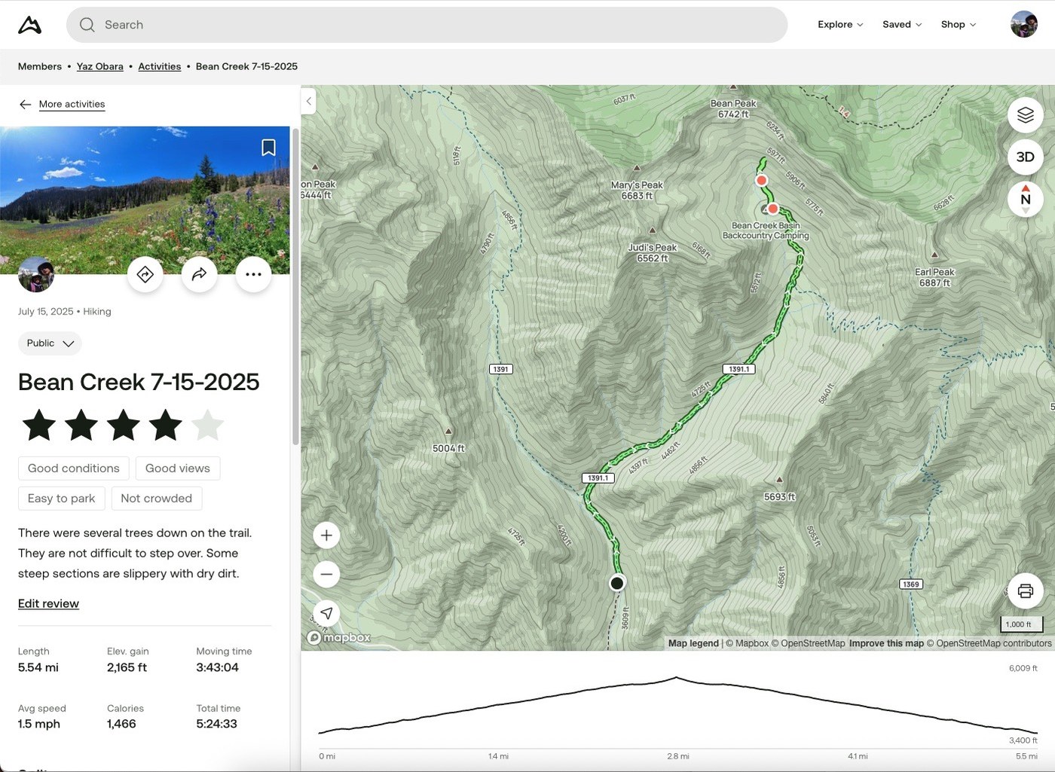Open the map layers selector
The image size is (1055, 772).
coord(1025,115)
